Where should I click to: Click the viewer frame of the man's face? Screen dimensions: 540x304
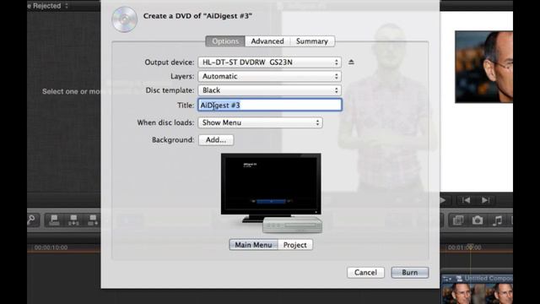[483, 67]
